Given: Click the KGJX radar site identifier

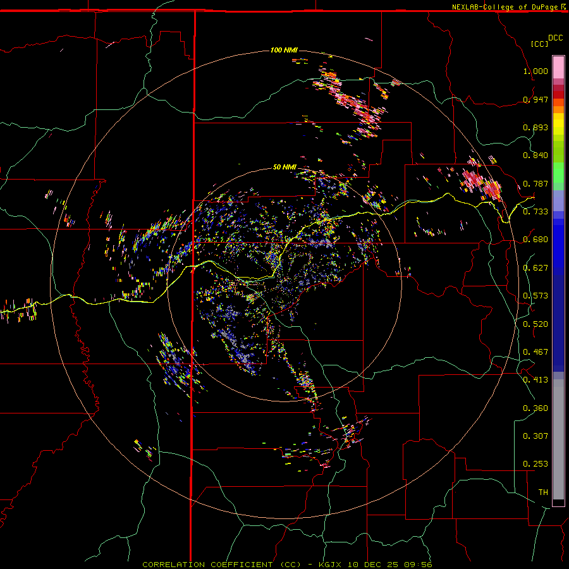Looking at the screenshot, I should tap(331, 565).
